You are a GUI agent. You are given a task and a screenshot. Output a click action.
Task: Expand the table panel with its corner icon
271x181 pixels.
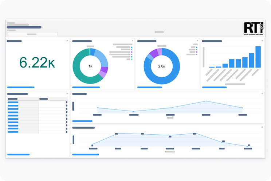[67, 93]
